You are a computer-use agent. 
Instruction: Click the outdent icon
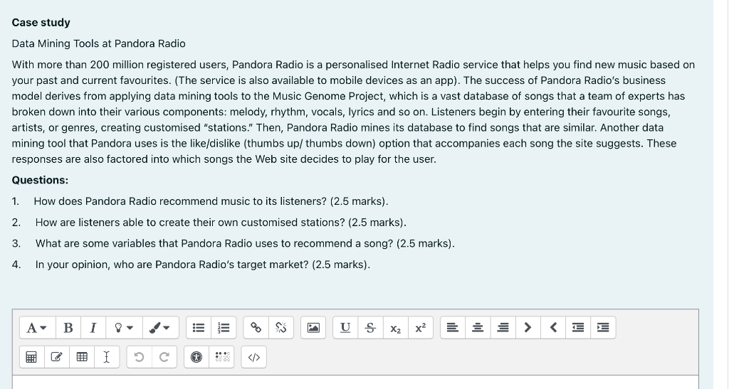pos(578,328)
